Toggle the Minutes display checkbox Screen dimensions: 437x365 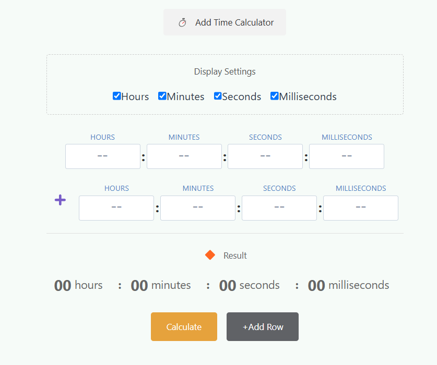tap(162, 96)
